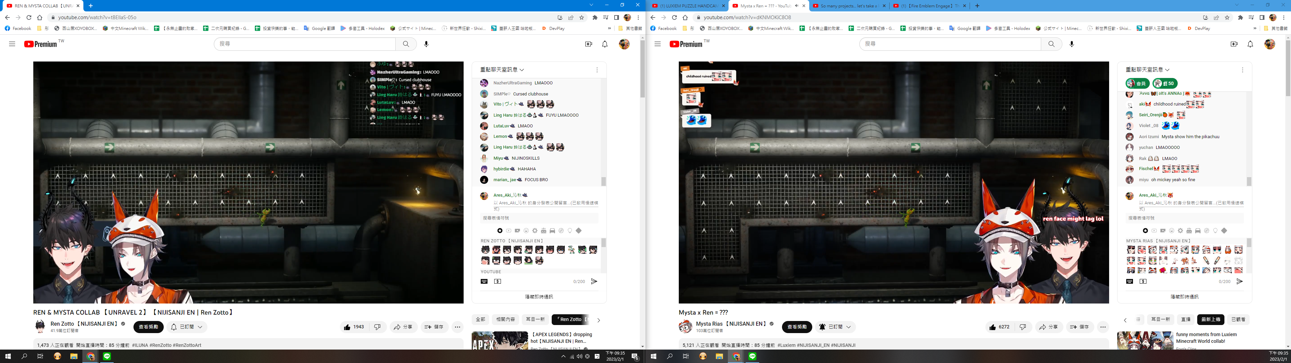Open Holodex bookmark in left window
The width and height of the screenshot is (1291, 363).
(x=362, y=29)
